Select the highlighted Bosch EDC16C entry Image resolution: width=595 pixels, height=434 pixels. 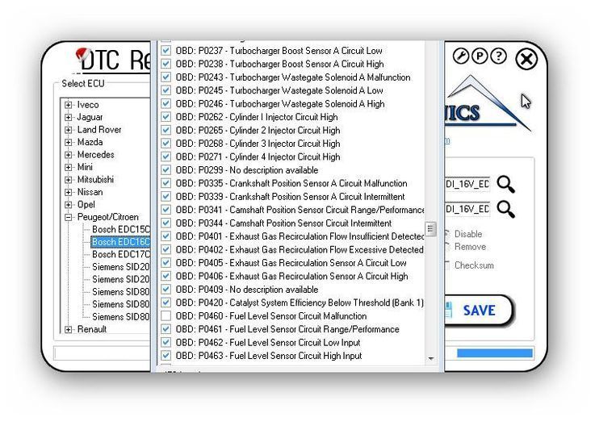[120, 242]
